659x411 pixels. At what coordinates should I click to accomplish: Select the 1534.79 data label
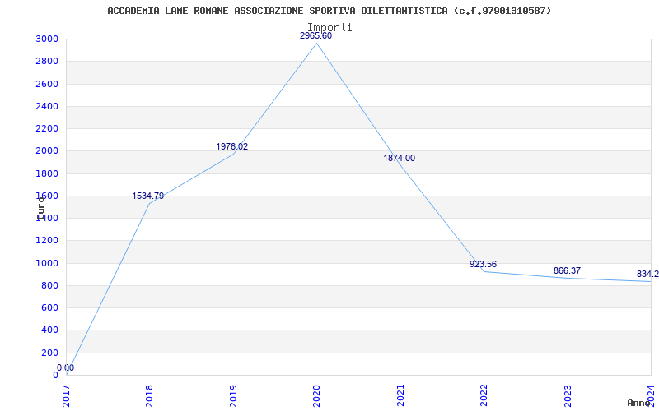[x=148, y=196]
